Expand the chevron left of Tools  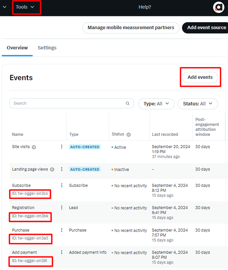coord(5,7)
